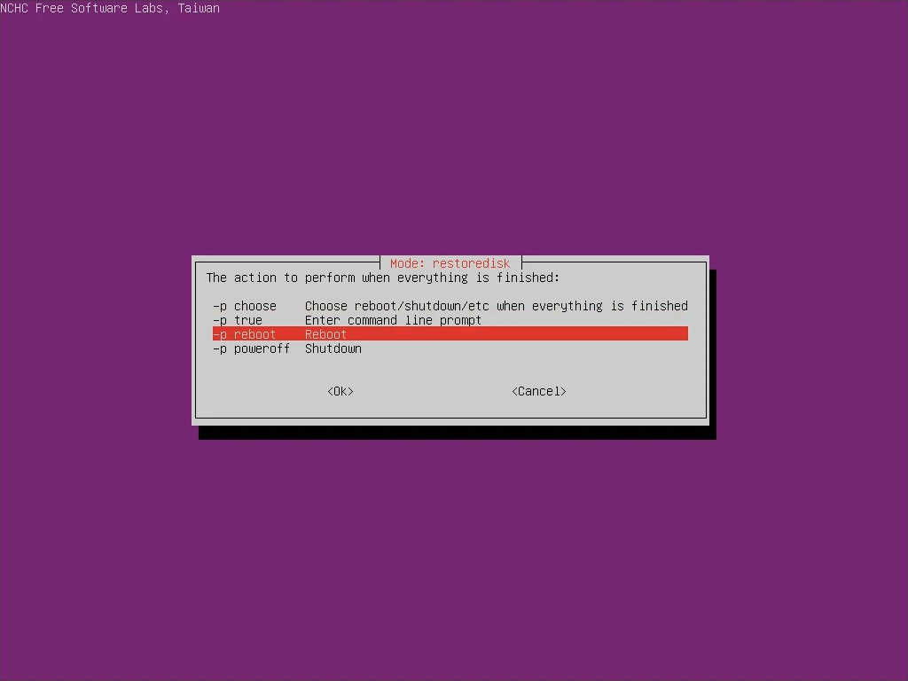
Task: Click the "Enter command line prompt" description
Action: tap(393, 320)
